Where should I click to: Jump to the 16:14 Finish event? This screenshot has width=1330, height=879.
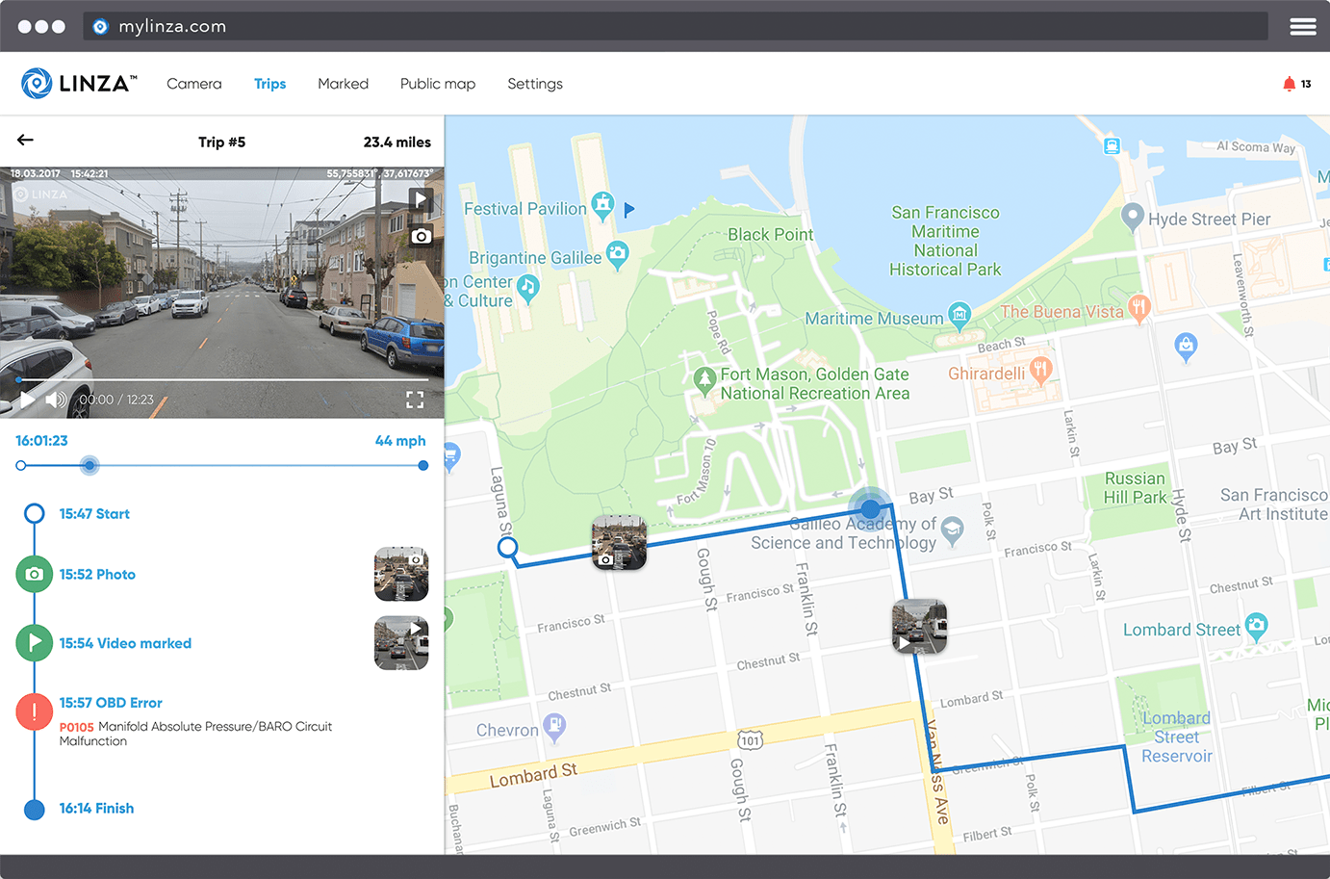click(96, 809)
